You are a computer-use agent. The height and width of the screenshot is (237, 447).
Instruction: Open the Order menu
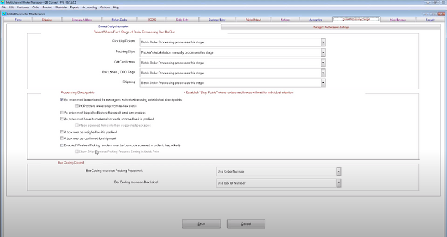[36, 7]
